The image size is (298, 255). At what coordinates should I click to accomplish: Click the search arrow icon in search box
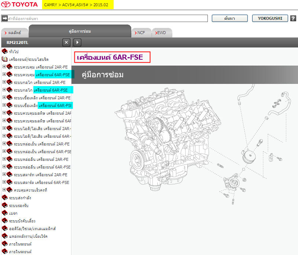click(5, 18)
